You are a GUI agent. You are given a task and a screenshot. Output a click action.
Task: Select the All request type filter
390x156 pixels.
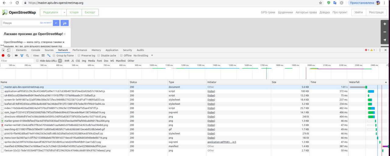tap(60, 61)
